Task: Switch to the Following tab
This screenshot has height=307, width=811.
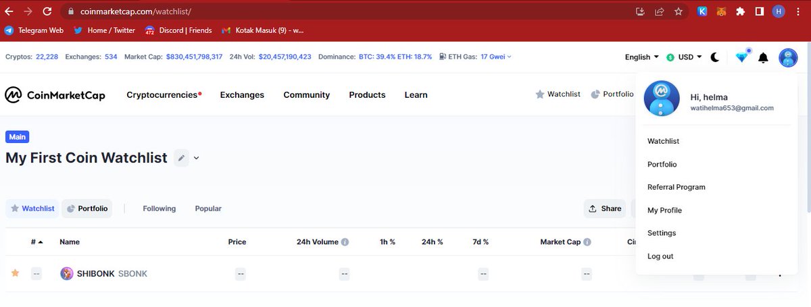Action: pos(159,208)
